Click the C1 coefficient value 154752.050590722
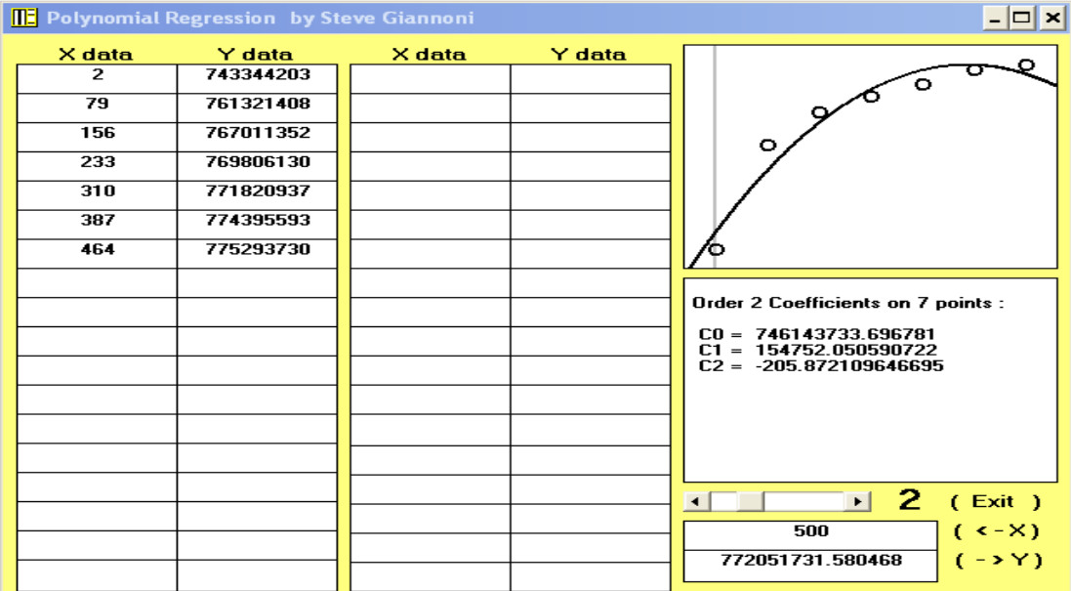This screenshot has height=591, width=1071. point(845,350)
